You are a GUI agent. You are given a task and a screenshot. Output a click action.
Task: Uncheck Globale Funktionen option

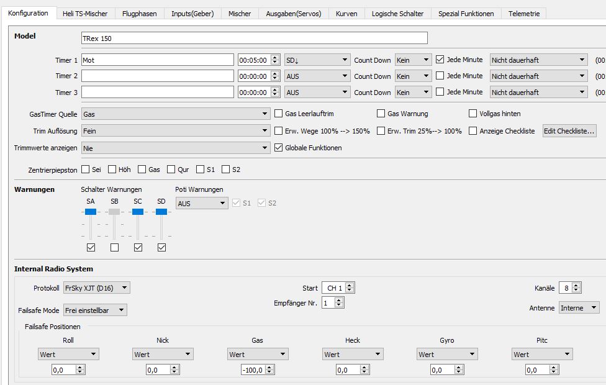(x=279, y=148)
